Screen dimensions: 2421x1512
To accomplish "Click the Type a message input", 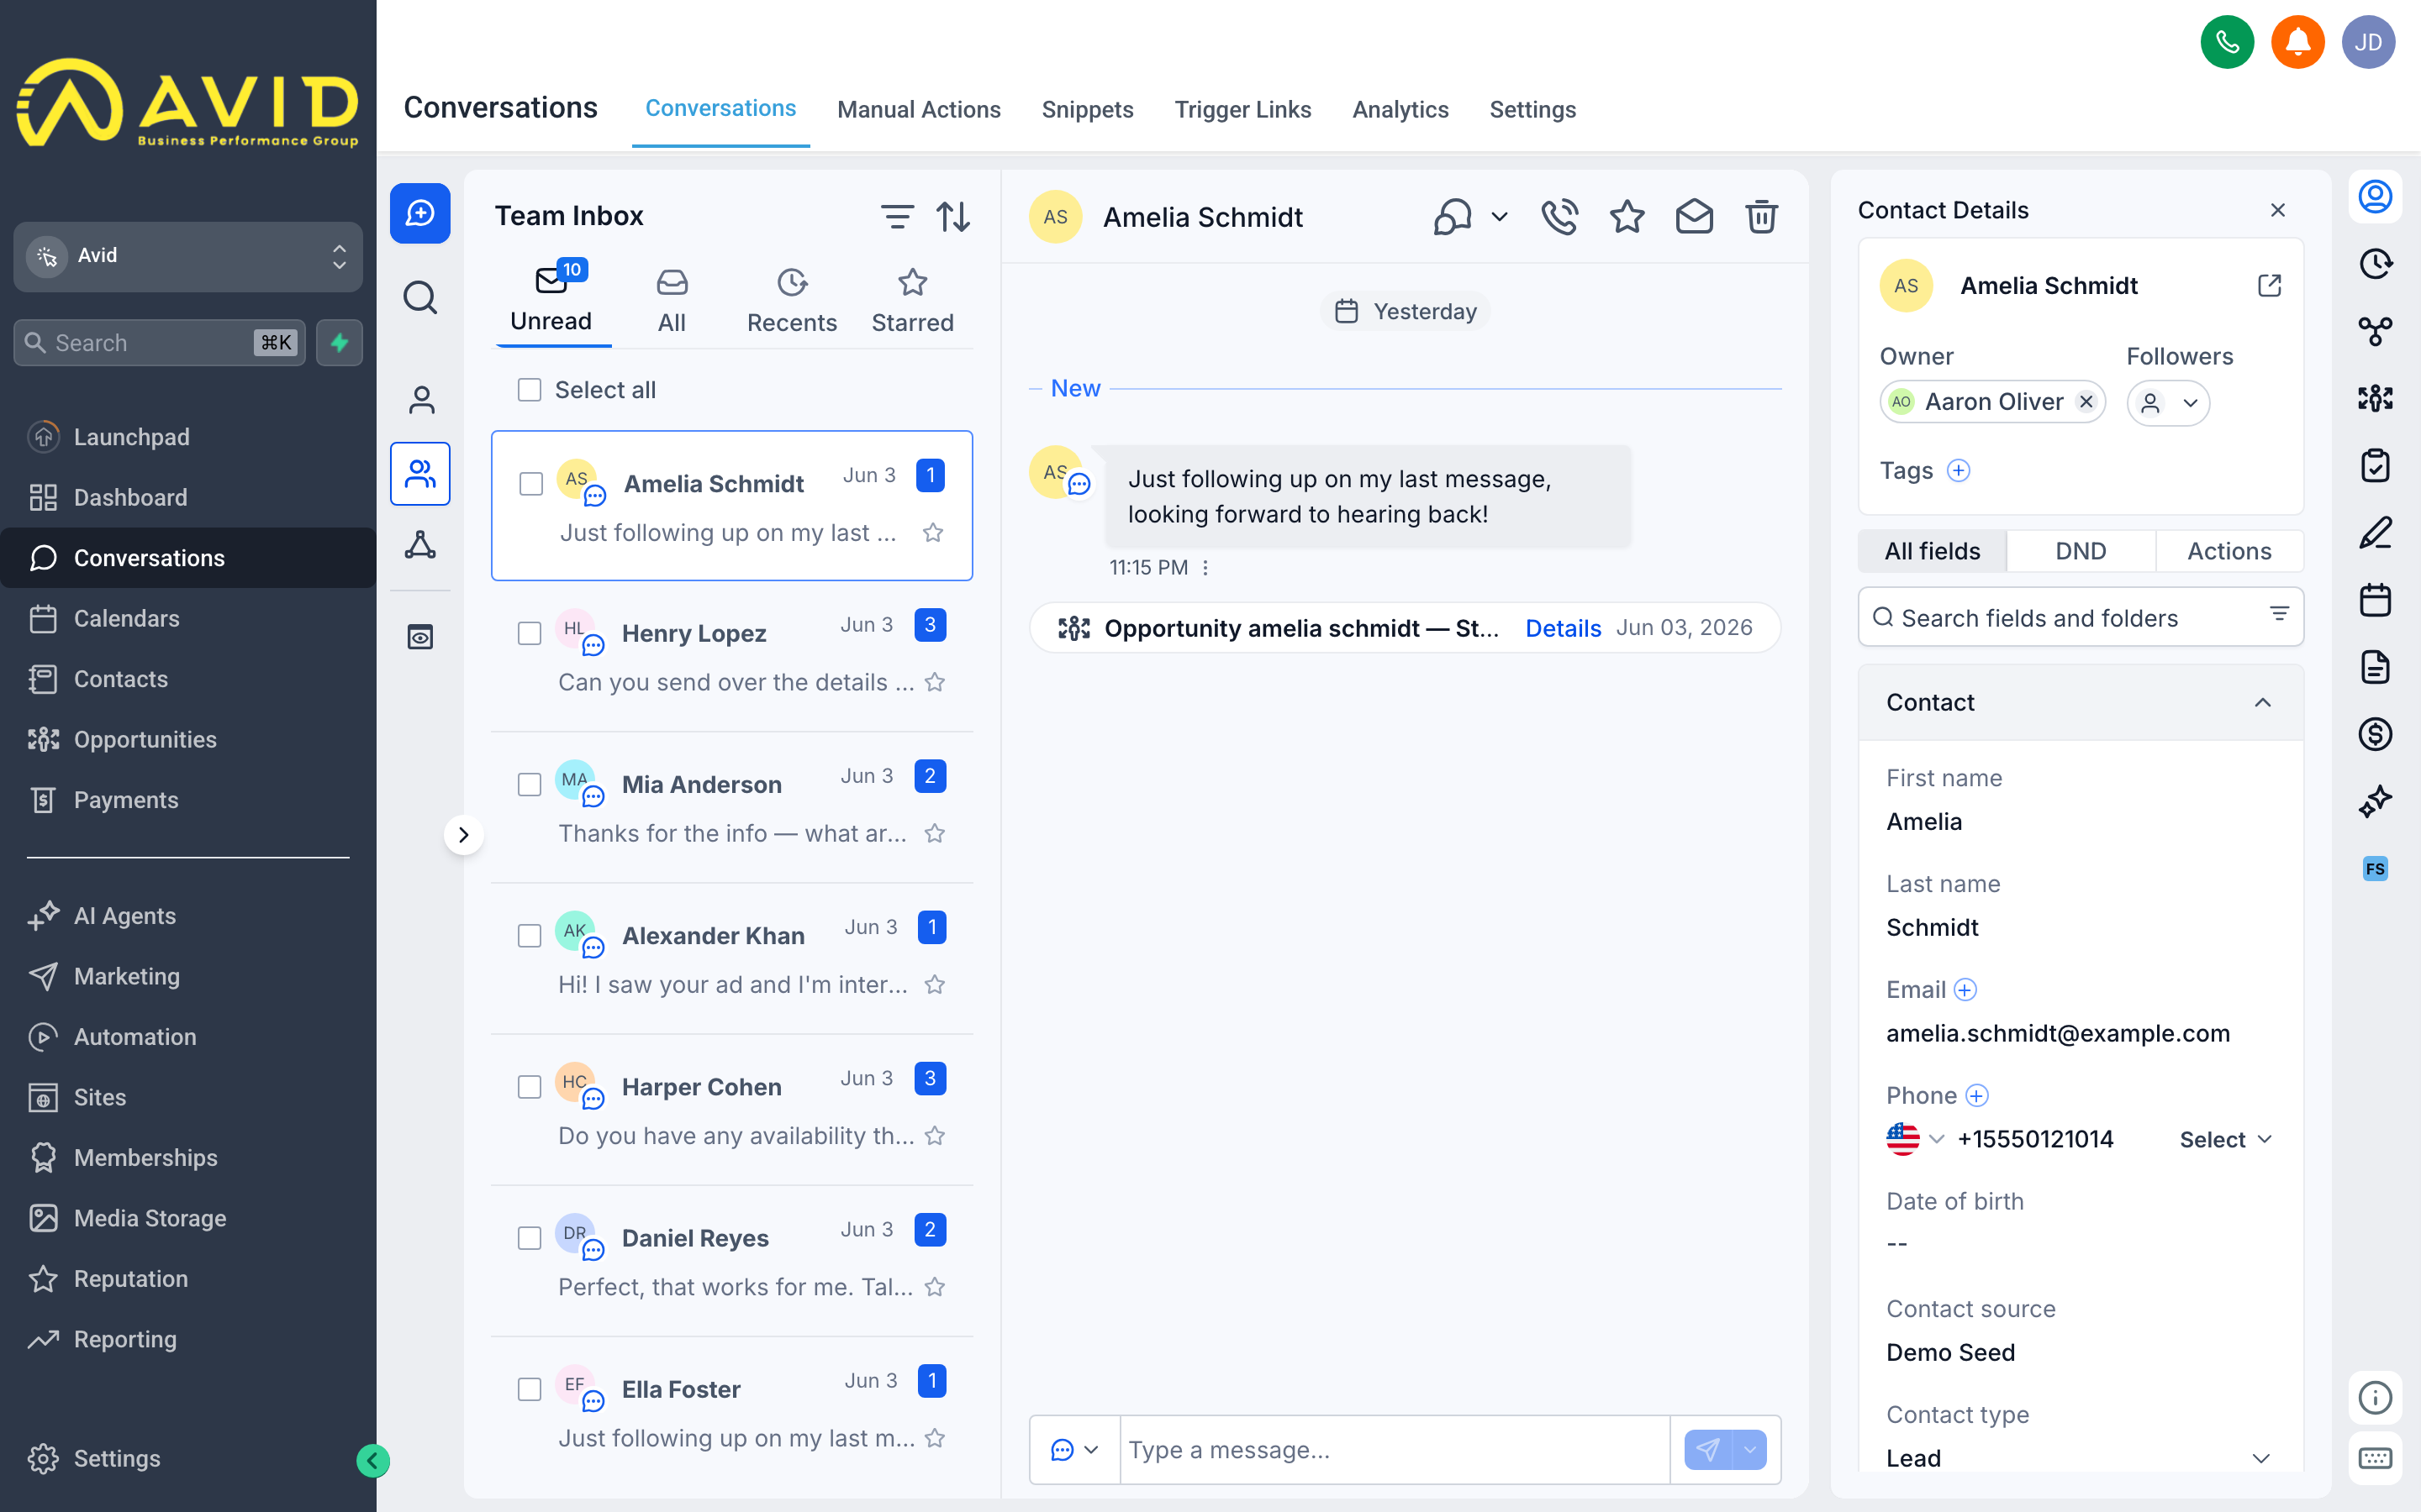I will tap(1395, 1449).
